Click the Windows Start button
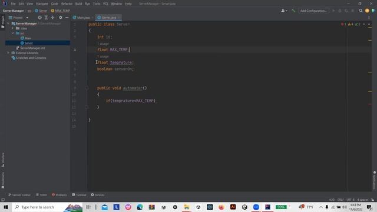 (6, 207)
